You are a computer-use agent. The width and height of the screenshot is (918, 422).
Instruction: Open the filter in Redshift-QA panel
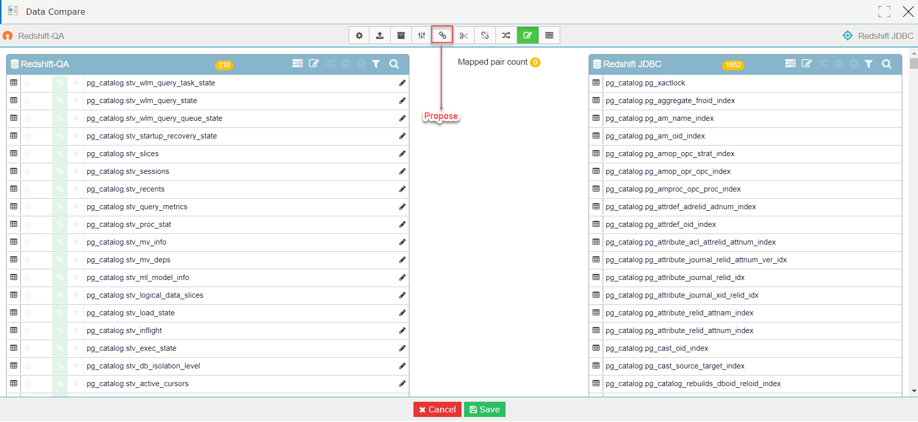[x=376, y=64]
